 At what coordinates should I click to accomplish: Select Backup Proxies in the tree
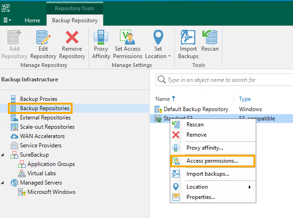pyautogui.click(x=39, y=99)
